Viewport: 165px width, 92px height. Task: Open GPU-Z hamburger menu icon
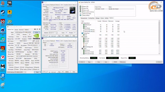pos(39,29)
